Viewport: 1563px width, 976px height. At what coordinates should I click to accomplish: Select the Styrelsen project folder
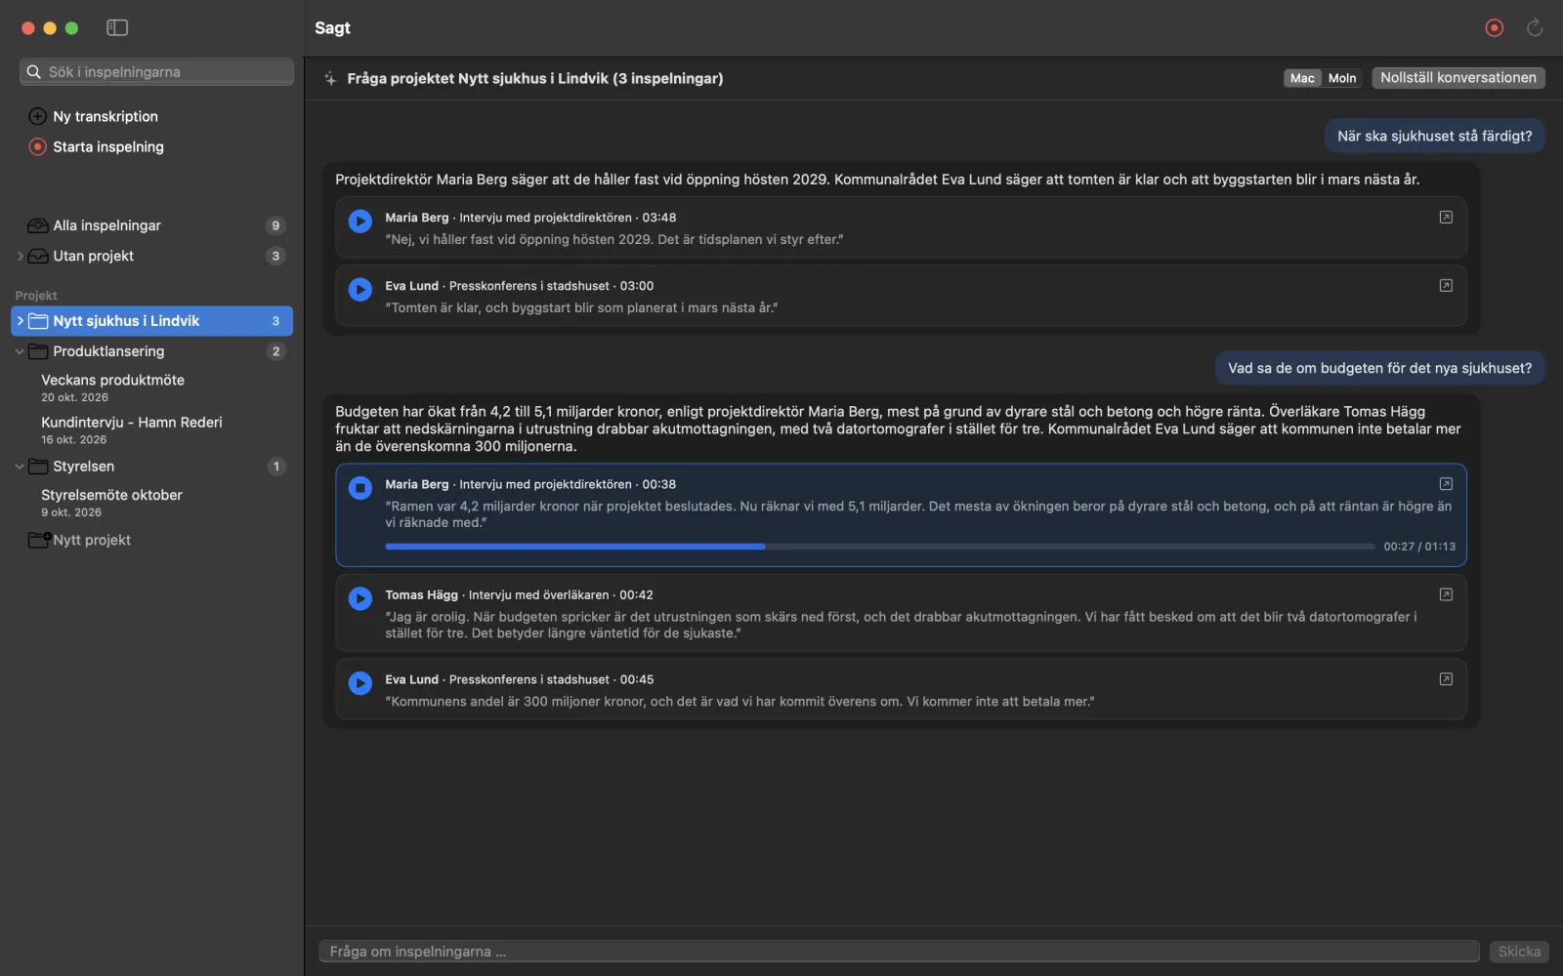pyautogui.click(x=152, y=467)
